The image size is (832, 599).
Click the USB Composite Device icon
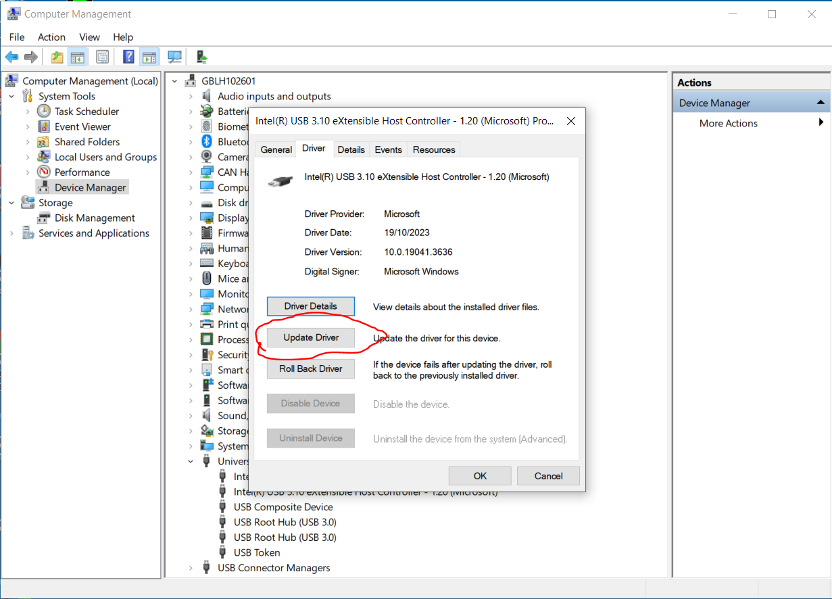point(222,507)
